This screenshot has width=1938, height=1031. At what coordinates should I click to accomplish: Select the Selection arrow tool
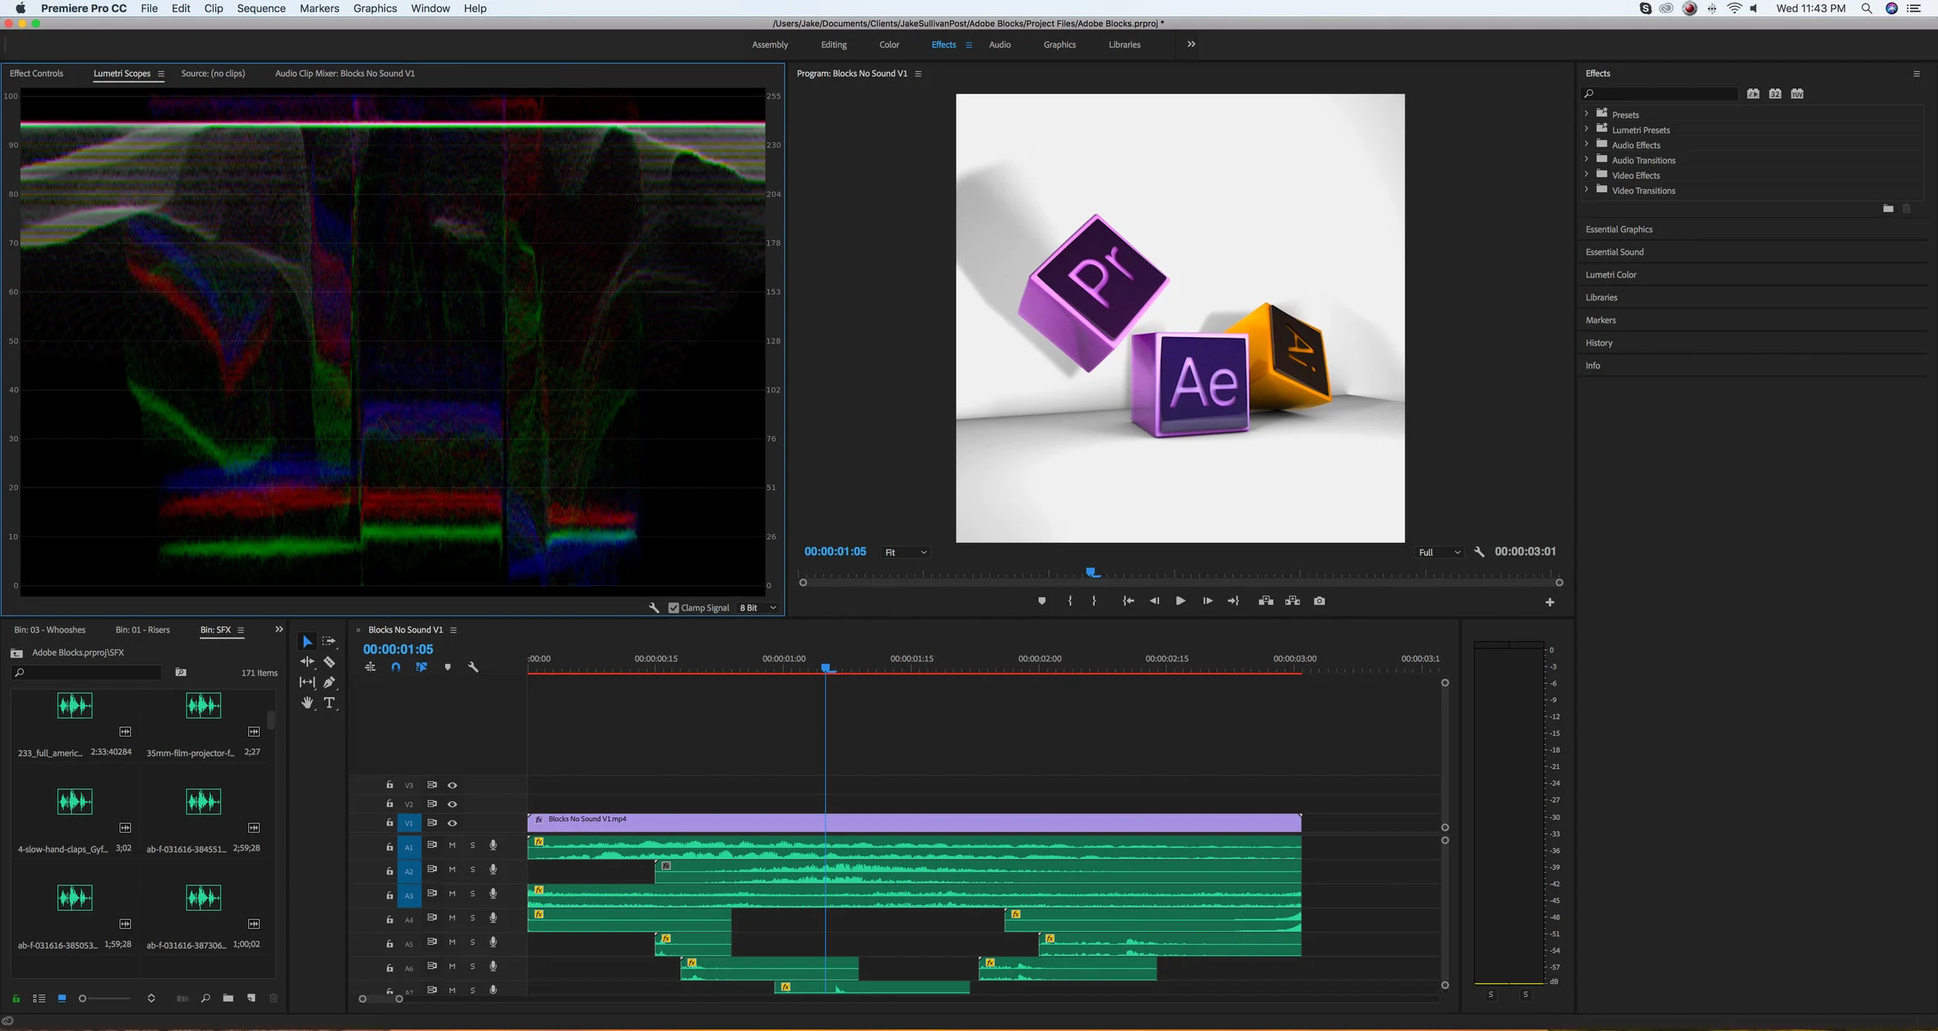click(307, 641)
